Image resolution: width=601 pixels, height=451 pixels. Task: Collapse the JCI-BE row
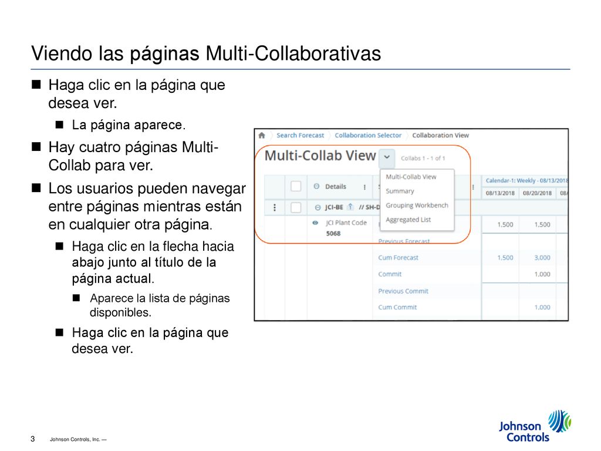coord(318,207)
